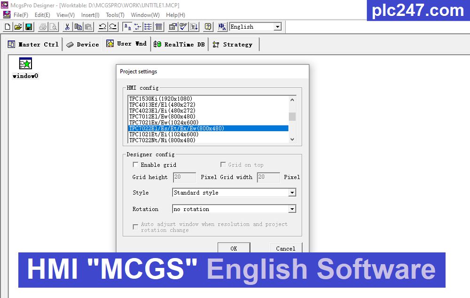This screenshot has height=298, width=470.
Task: Click the McgsPro app icon in title bar
Action: pyautogui.click(x=5, y=5)
